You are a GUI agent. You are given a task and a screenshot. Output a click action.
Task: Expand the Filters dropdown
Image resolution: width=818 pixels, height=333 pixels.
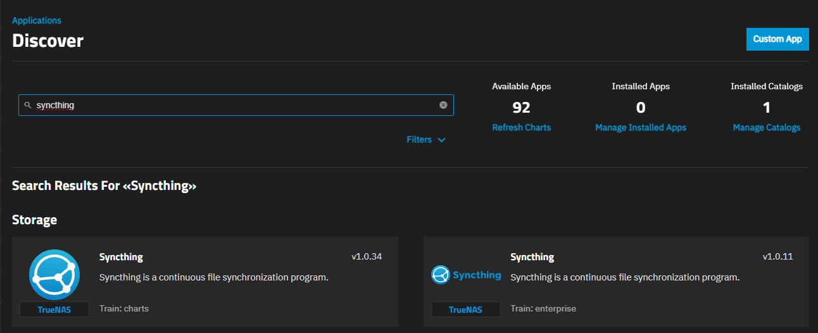426,139
